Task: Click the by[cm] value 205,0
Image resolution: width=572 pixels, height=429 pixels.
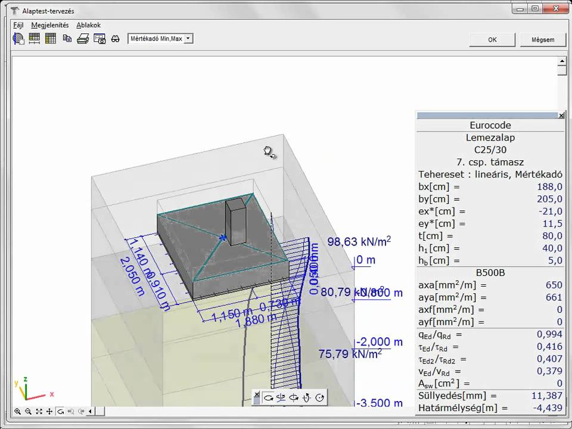Action: (549, 199)
